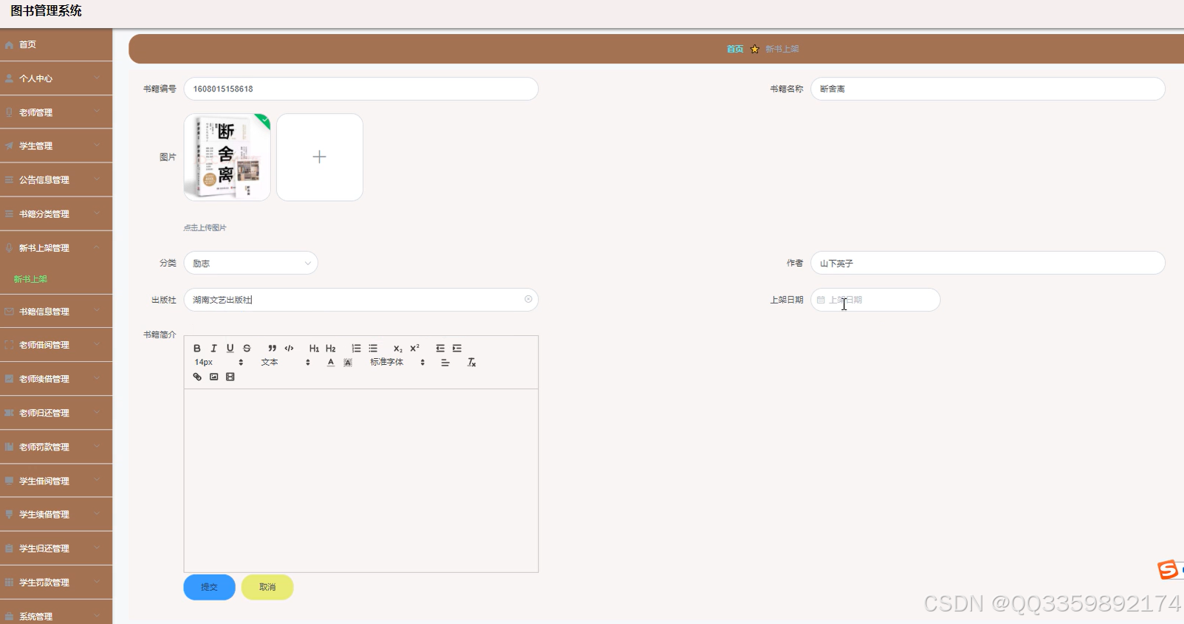The image size is (1184, 624).
Task: Click the plus box to upload image
Action: (320, 157)
